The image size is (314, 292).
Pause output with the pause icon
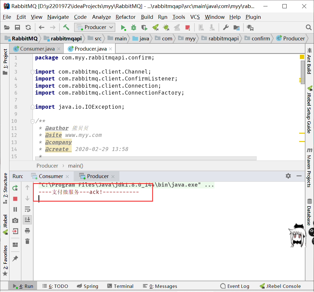click(x=15, y=209)
